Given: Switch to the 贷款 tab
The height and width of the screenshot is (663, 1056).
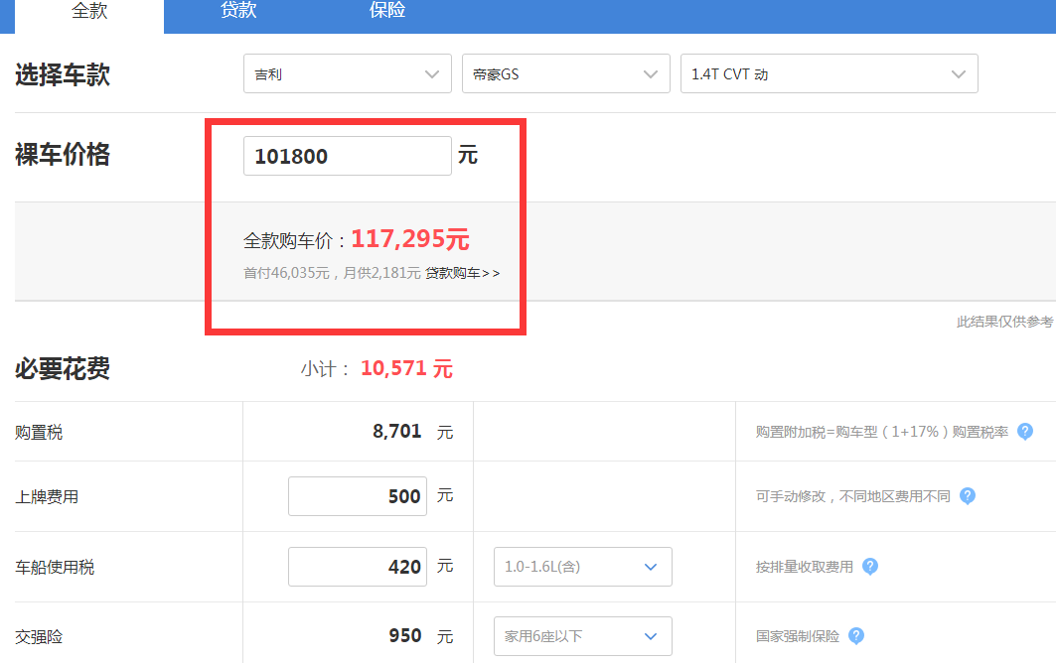Looking at the screenshot, I should 238,11.
